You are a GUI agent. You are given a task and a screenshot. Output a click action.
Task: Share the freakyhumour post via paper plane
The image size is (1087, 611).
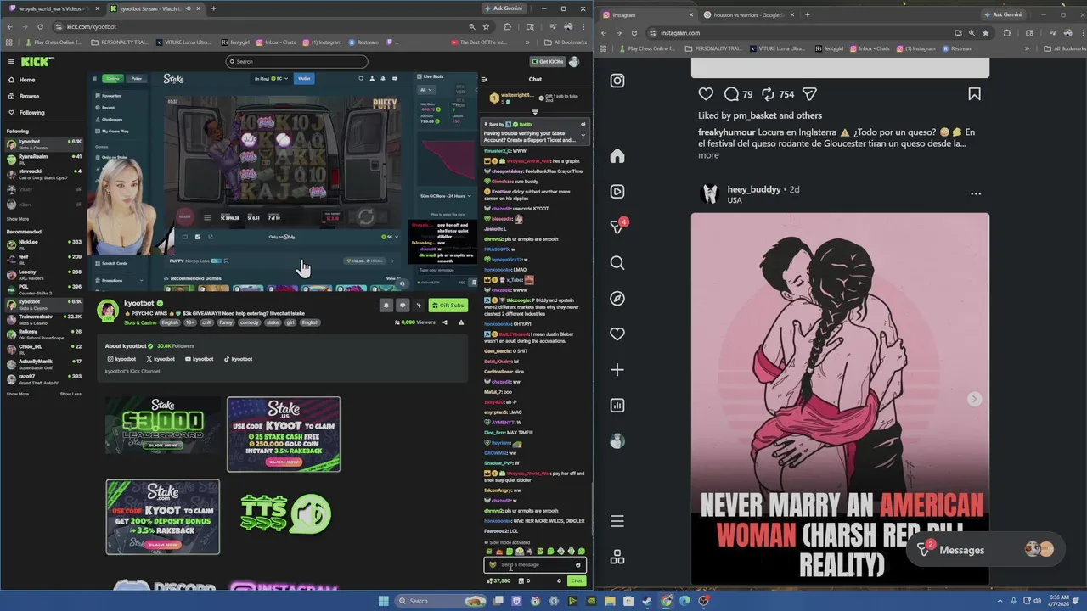click(809, 94)
